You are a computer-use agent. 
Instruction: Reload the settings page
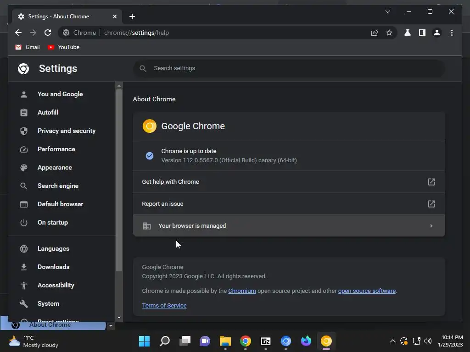tap(48, 33)
